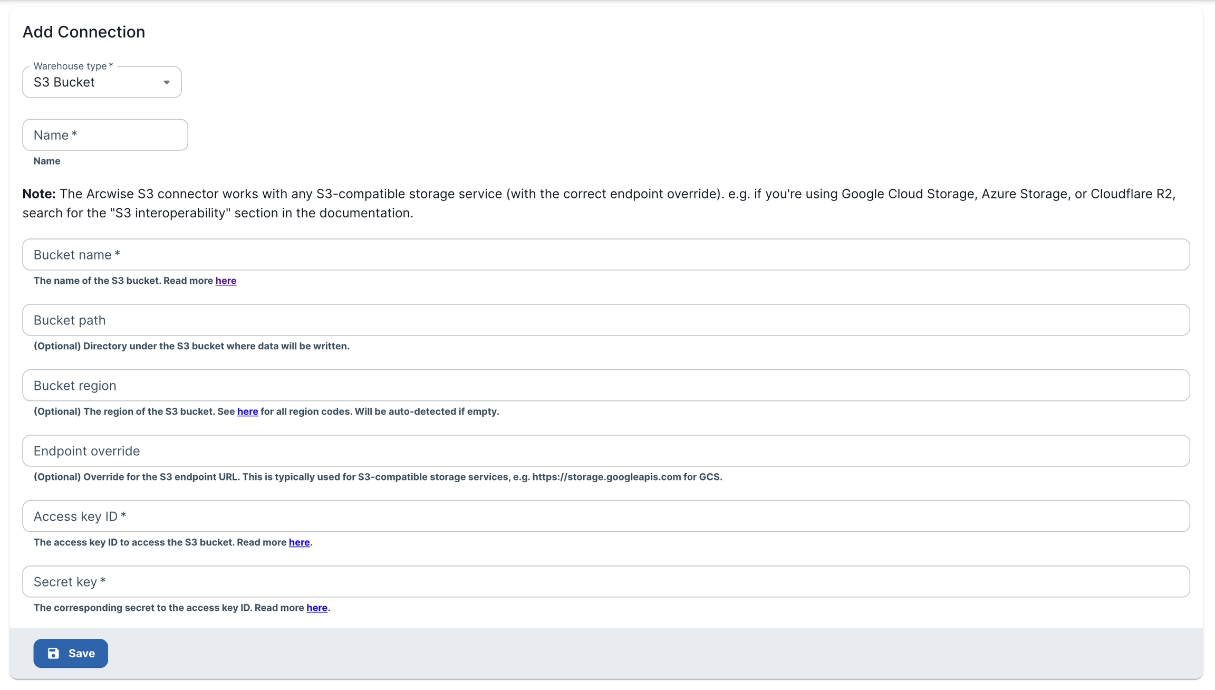Click the Add Connection heading
1215x690 pixels.
84,32
